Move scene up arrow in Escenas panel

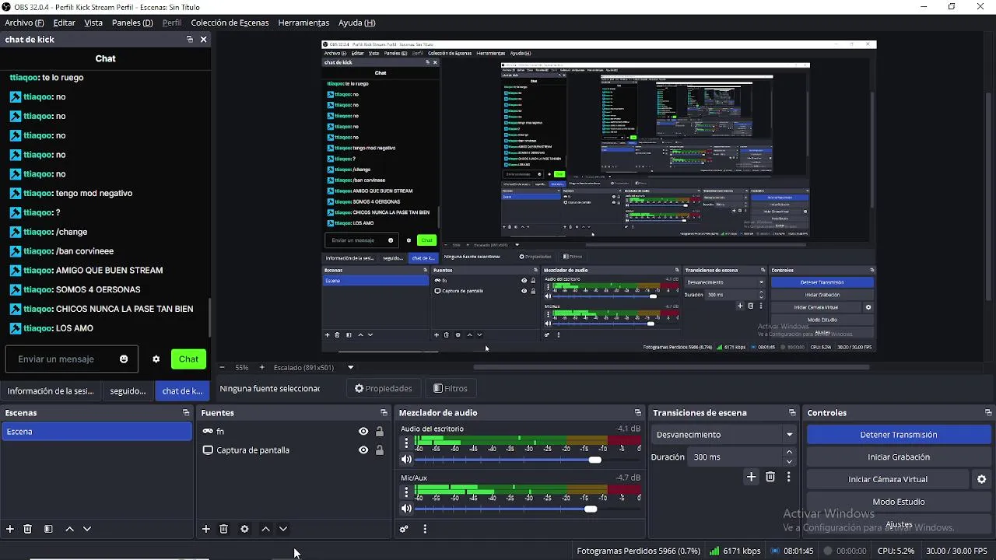click(69, 529)
